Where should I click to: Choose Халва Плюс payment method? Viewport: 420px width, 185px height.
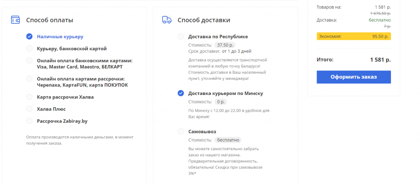pyautogui.click(x=29, y=109)
